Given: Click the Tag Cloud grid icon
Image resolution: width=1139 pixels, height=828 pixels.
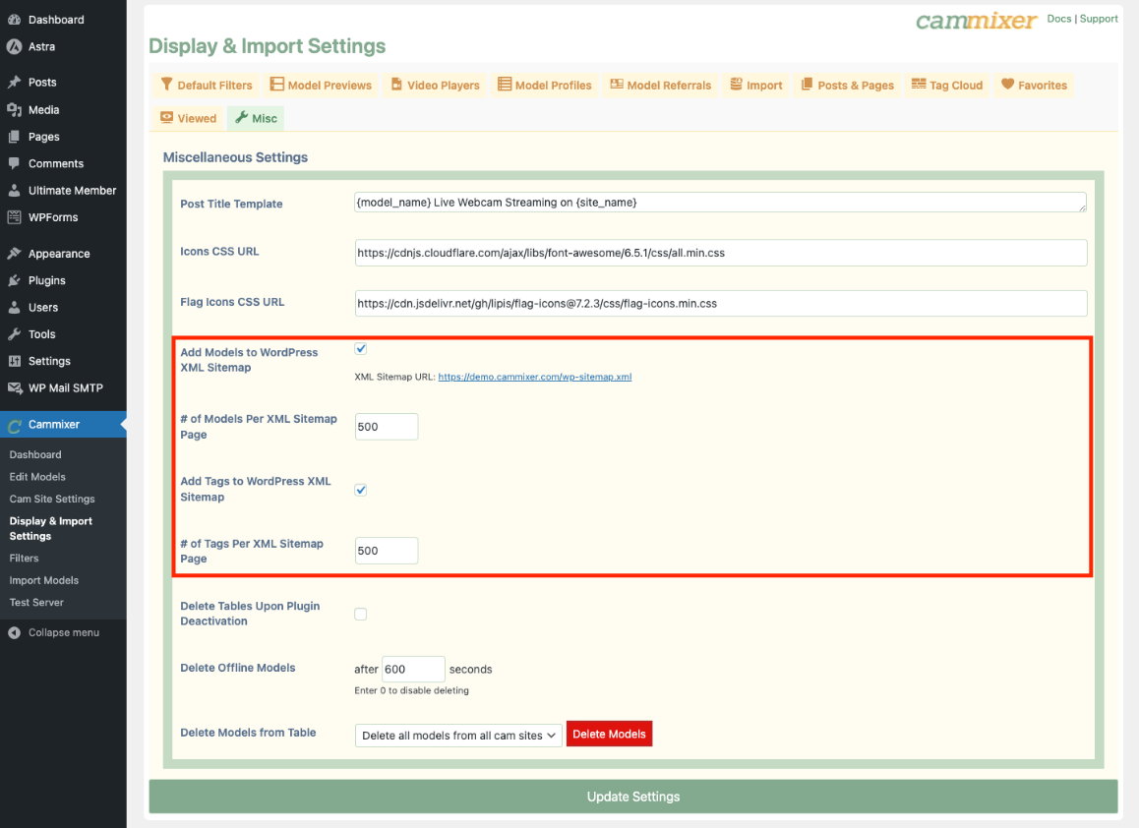Looking at the screenshot, I should point(919,85).
